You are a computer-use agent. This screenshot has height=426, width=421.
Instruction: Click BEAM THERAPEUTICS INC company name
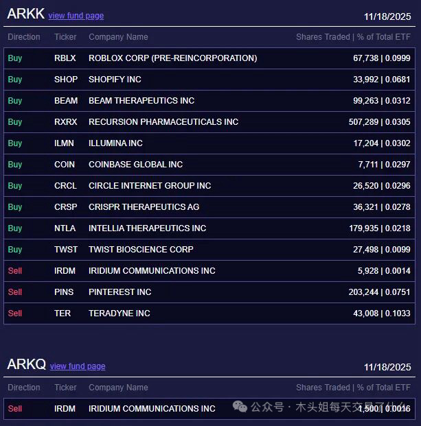[x=141, y=101]
